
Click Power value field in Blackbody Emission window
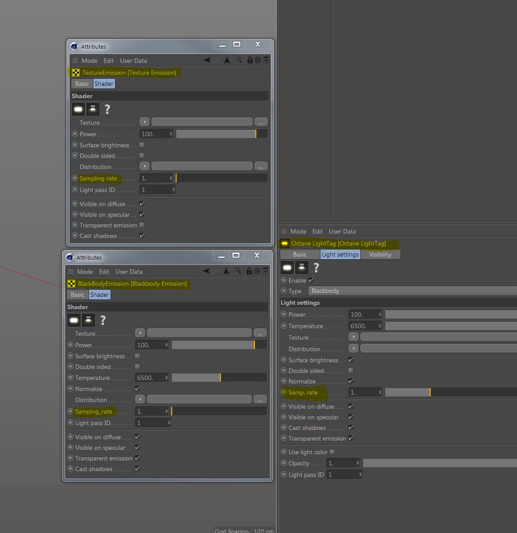pos(151,345)
